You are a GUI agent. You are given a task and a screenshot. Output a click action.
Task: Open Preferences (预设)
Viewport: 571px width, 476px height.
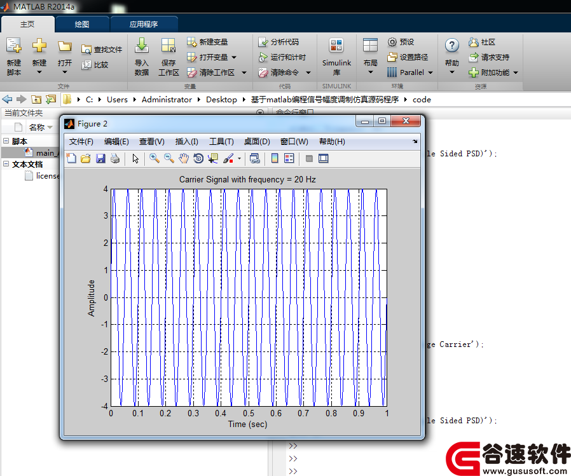401,42
